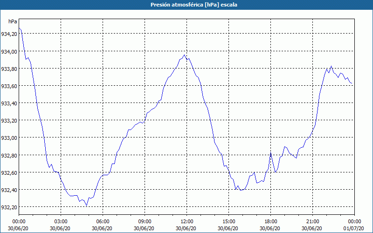Click the 15:00 time label
This screenshot has width=373, height=233.
(x=228, y=222)
